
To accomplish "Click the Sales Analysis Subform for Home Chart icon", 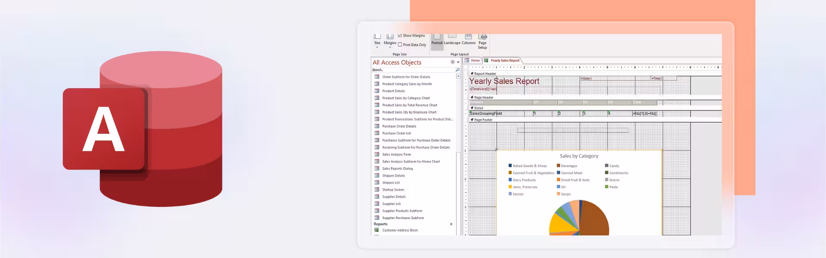I will click(377, 161).
